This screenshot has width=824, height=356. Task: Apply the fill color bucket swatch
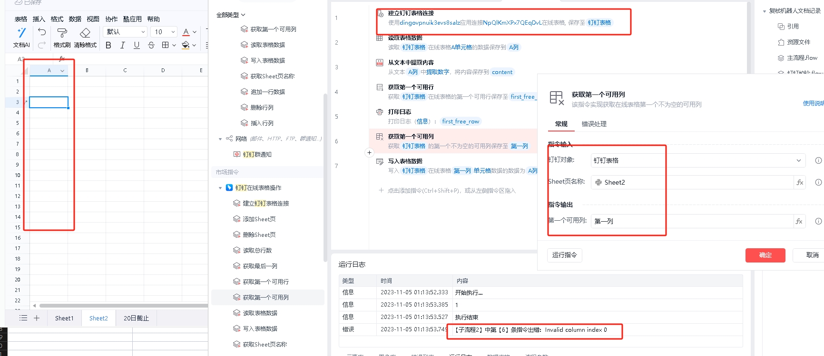click(186, 45)
